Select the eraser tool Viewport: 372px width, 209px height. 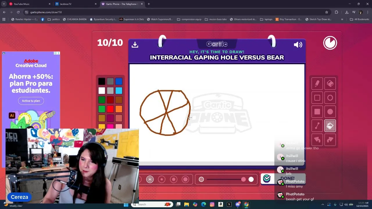coord(330,84)
